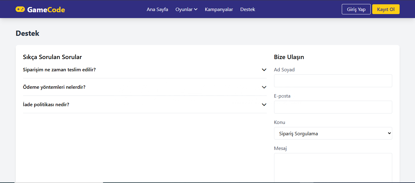Expand the Siparişim ne zaman teslim edilir chevron
Screen dimensions: 415x183
pyautogui.click(x=264, y=70)
